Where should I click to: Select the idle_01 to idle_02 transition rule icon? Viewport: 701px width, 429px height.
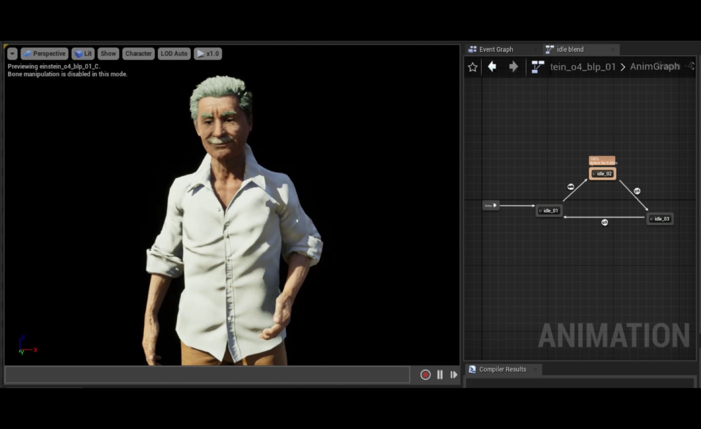coord(570,187)
